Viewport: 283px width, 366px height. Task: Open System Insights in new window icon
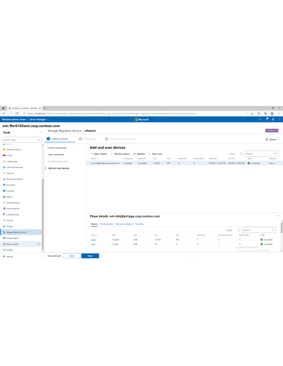coord(38,244)
